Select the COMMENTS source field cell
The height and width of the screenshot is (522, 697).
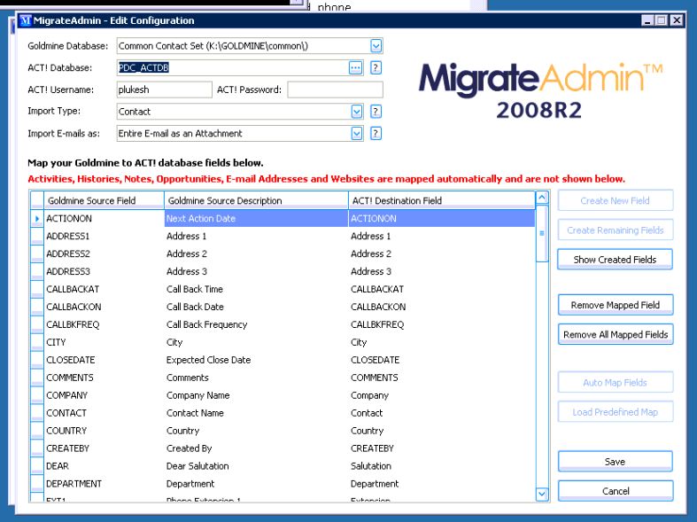coord(104,378)
